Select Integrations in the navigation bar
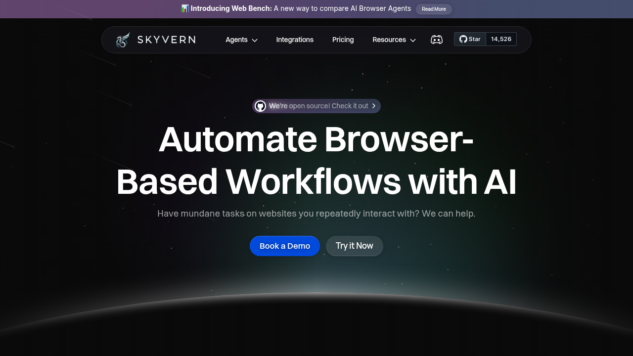Screen dimensions: 633x356 click(295, 40)
